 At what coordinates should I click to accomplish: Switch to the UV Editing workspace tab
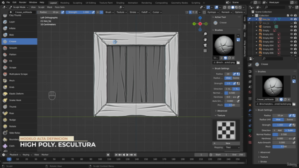(x=91, y=3)
